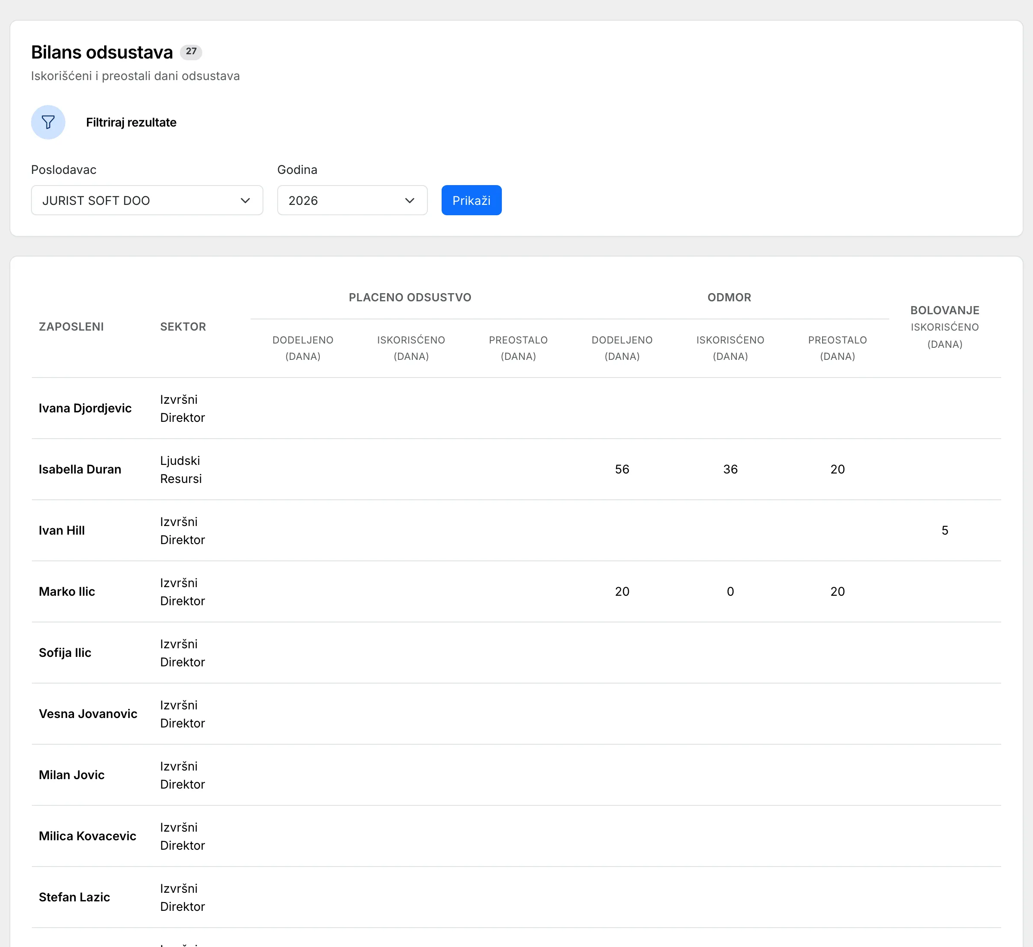Click Marko Ilic's used vacation value 0
Screen dimensions: 1033x947
tap(730, 591)
